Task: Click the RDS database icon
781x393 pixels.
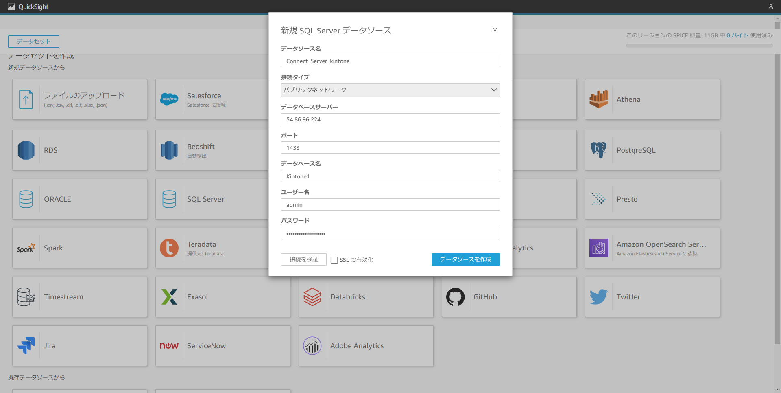Action: [x=26, y=150]
